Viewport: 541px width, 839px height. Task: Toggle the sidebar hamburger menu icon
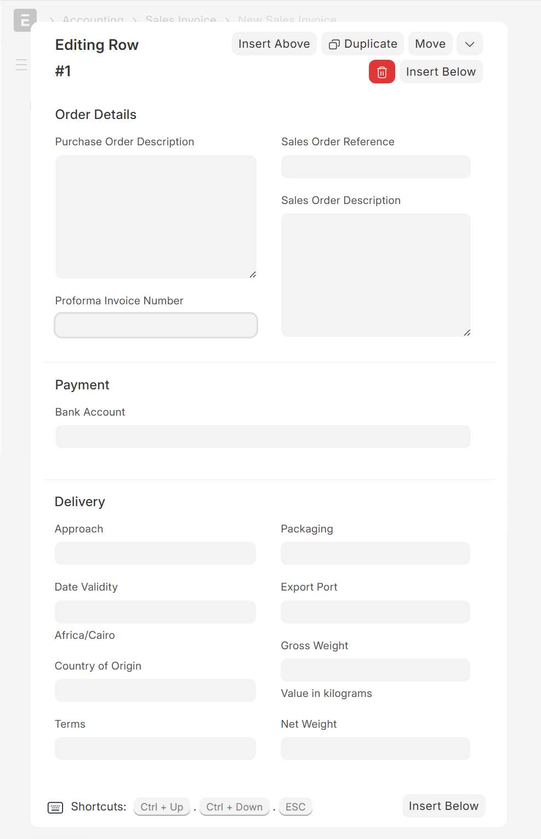(x=21, y=65)
